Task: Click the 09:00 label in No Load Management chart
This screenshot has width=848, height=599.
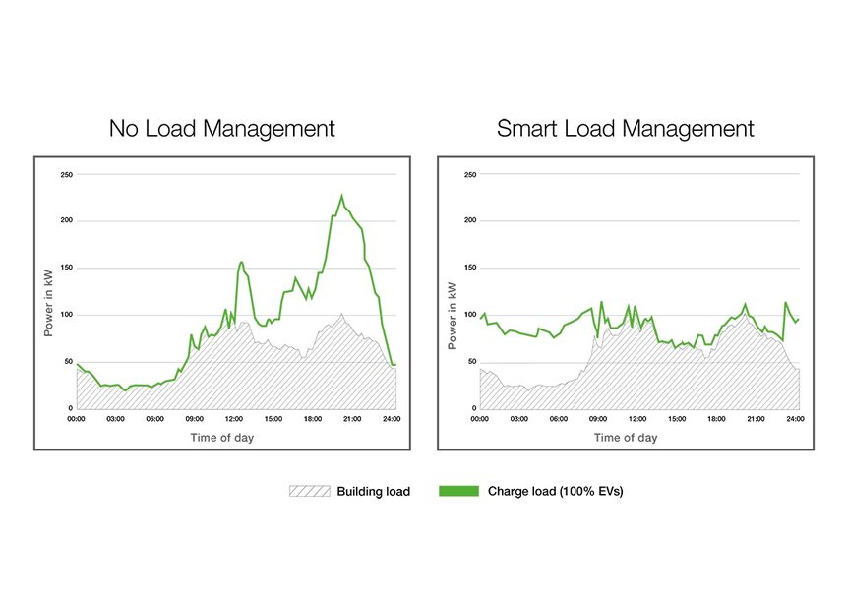Action: coord(195,419)
